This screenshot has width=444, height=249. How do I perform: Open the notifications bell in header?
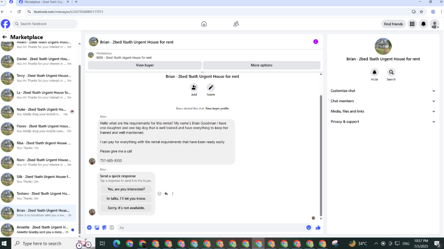pos(423,24)
